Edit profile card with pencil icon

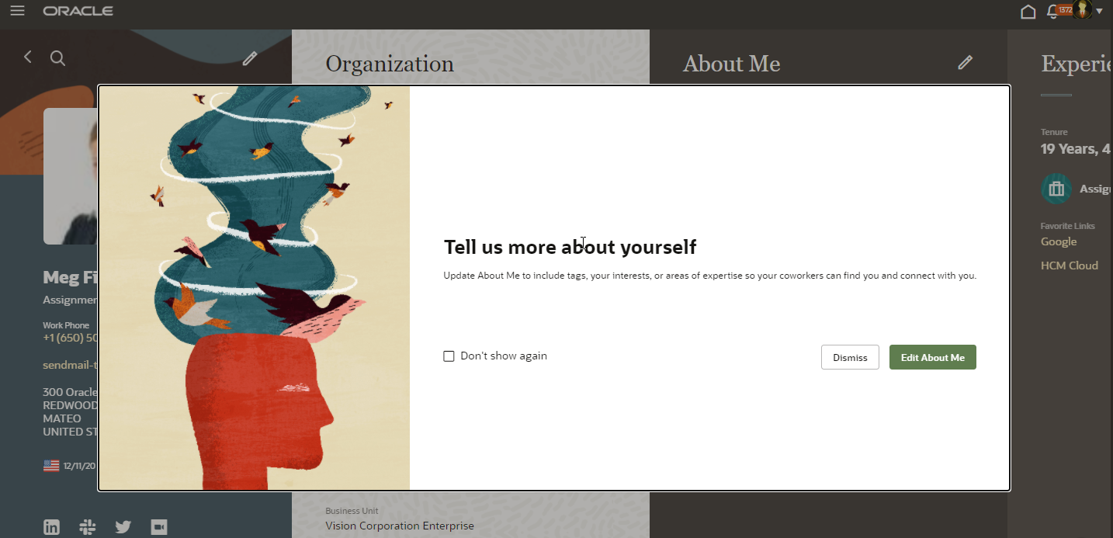pos(249,58)
